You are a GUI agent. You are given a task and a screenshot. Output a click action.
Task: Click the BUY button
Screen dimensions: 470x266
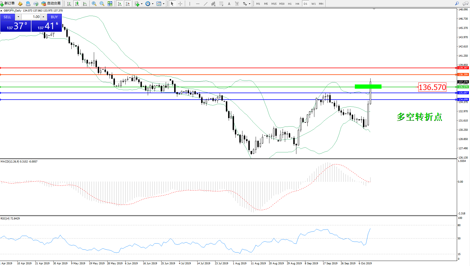tap(54, 17)
